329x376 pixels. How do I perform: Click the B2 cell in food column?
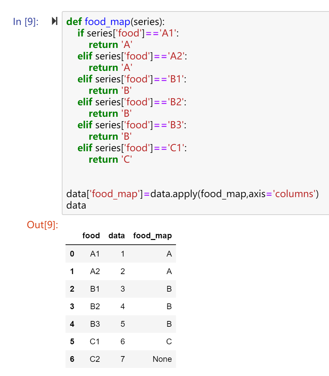(95, 306)
